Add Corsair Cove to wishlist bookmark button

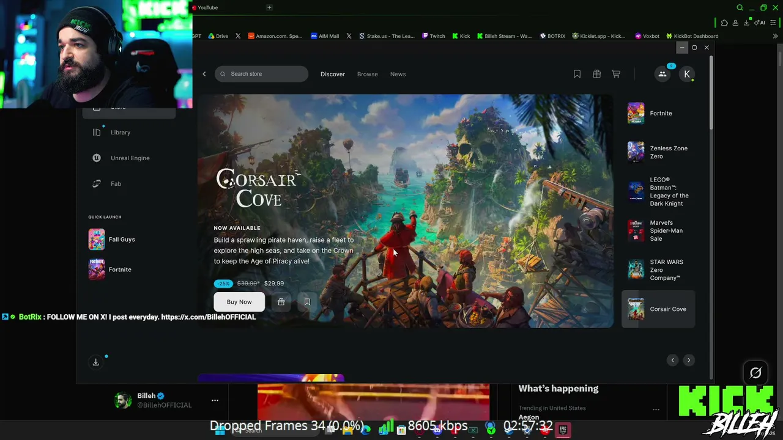pos(307,302)
